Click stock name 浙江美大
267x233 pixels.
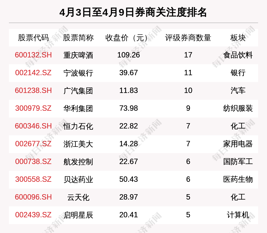click(x=78, y=144)
